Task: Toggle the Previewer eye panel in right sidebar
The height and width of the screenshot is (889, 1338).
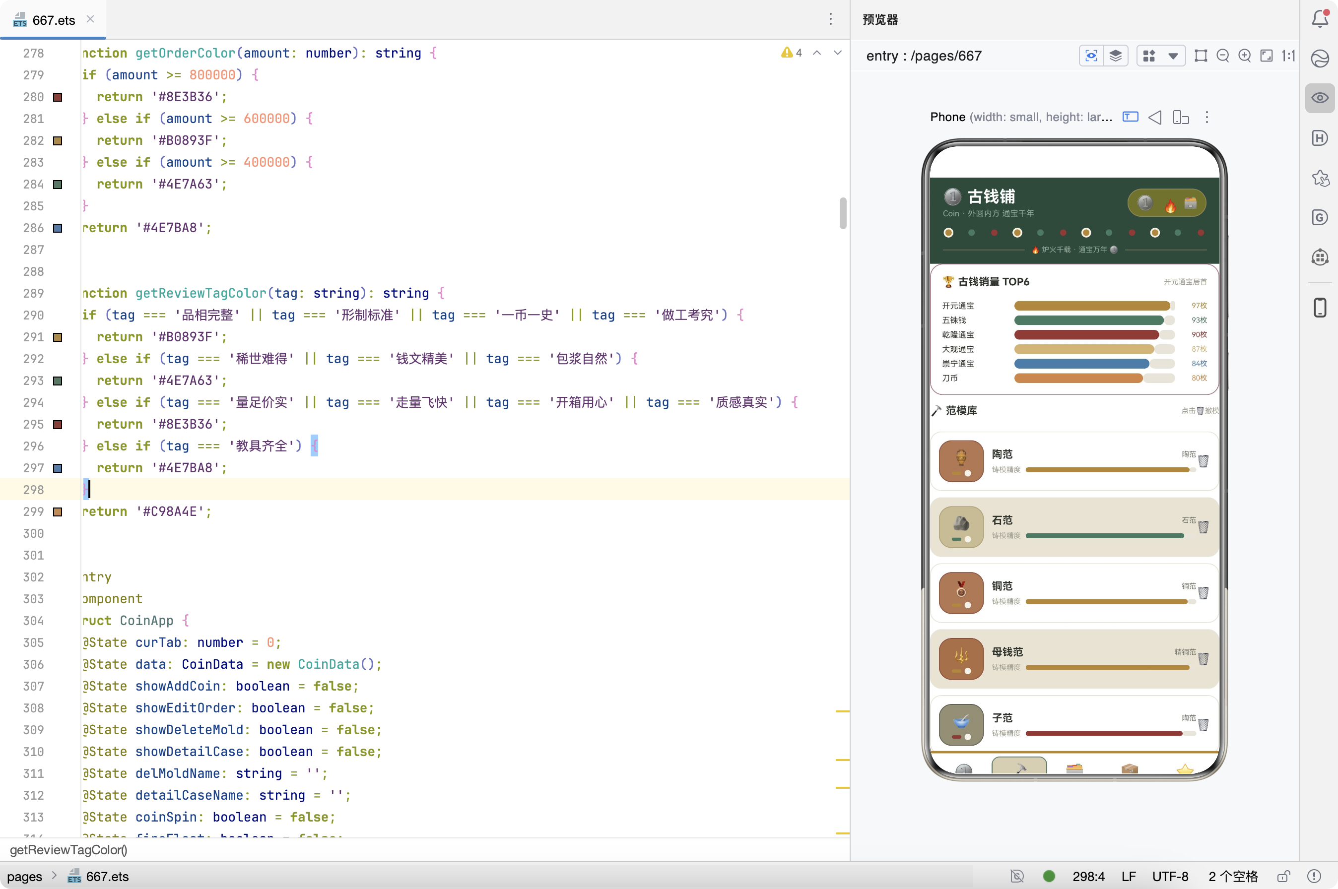Action: [x=1320, y=98]
